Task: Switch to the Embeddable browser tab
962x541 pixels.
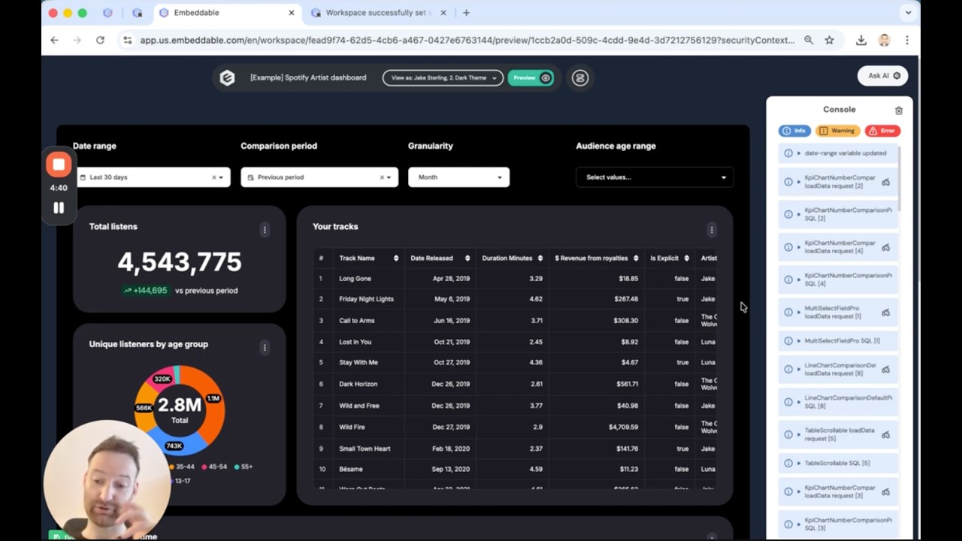Action: tap(226, 13)
